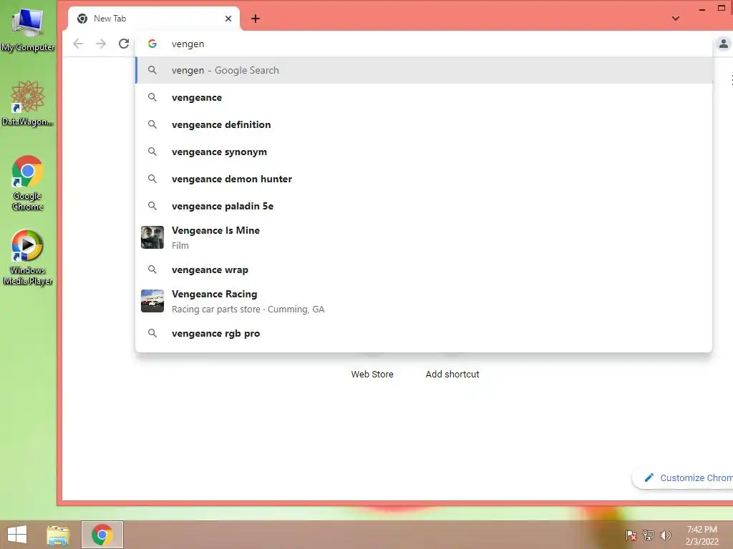The width and height of the screenshot is (733, 549).
Task: Go back with the left arrow icon
Action: click(78, 44)
